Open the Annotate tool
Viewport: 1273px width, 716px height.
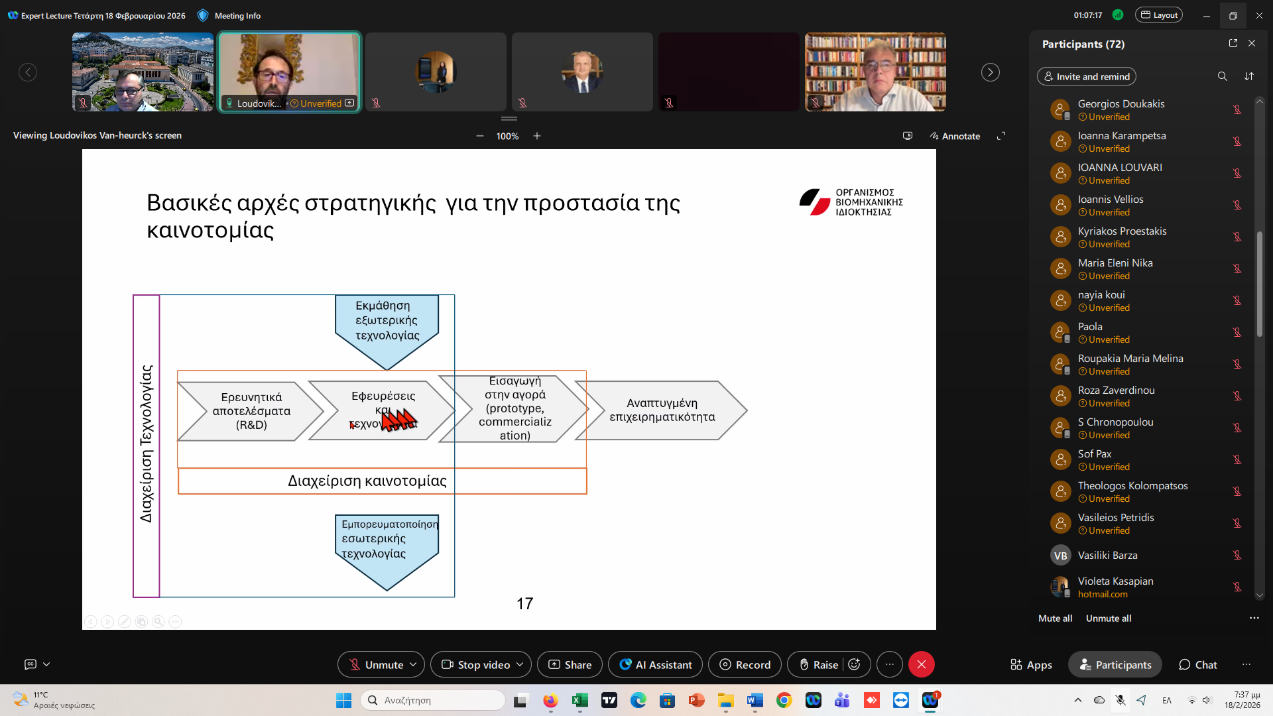(955, 136)
